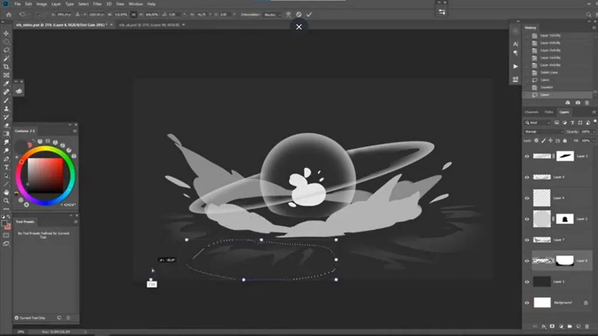This screenshot has width=598, height=336.
Task: Hide Layer 4 via eye icon
Action: coord(527,198)
